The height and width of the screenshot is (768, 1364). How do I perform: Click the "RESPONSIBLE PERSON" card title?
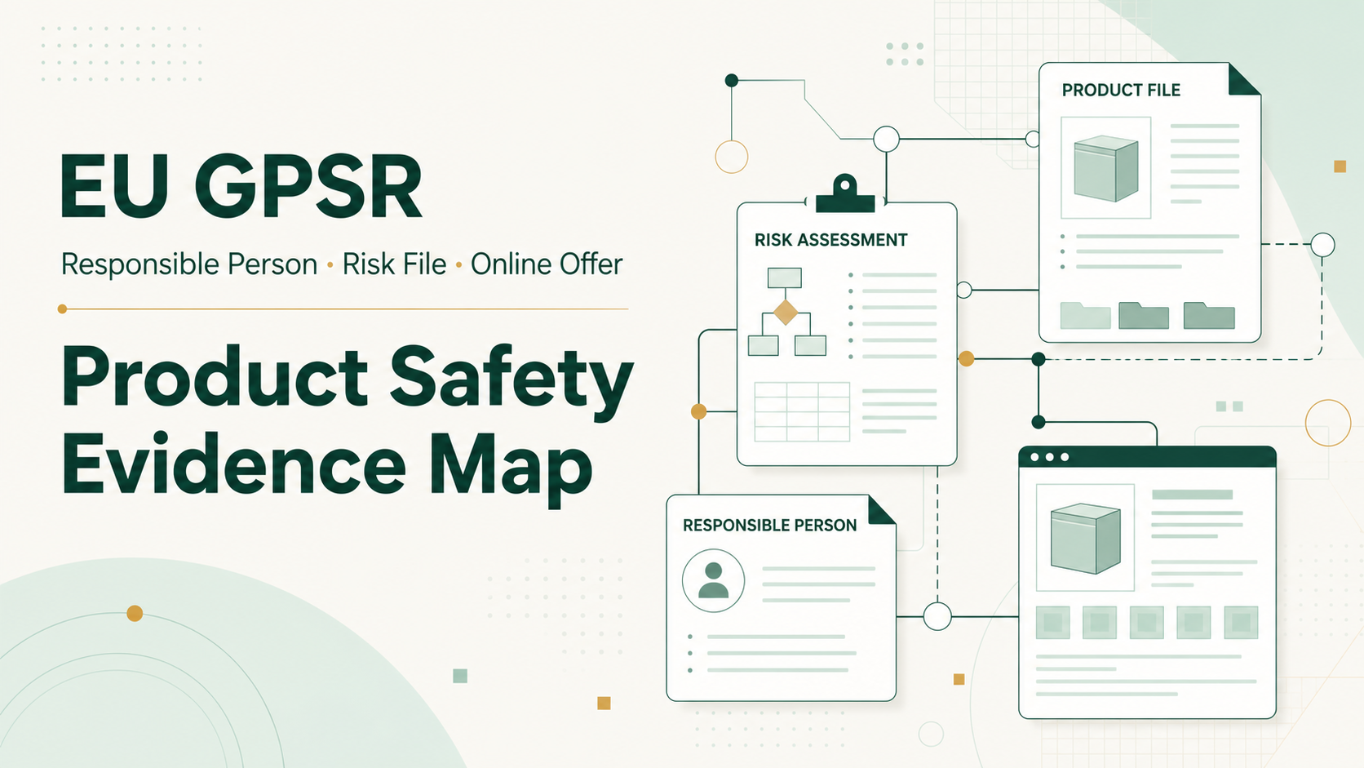click(x=769, y=526)
